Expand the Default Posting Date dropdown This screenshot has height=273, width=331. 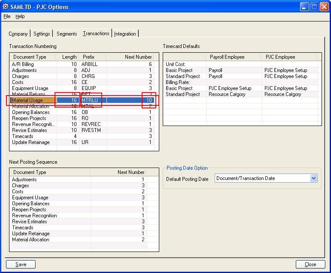coord(313,178)
